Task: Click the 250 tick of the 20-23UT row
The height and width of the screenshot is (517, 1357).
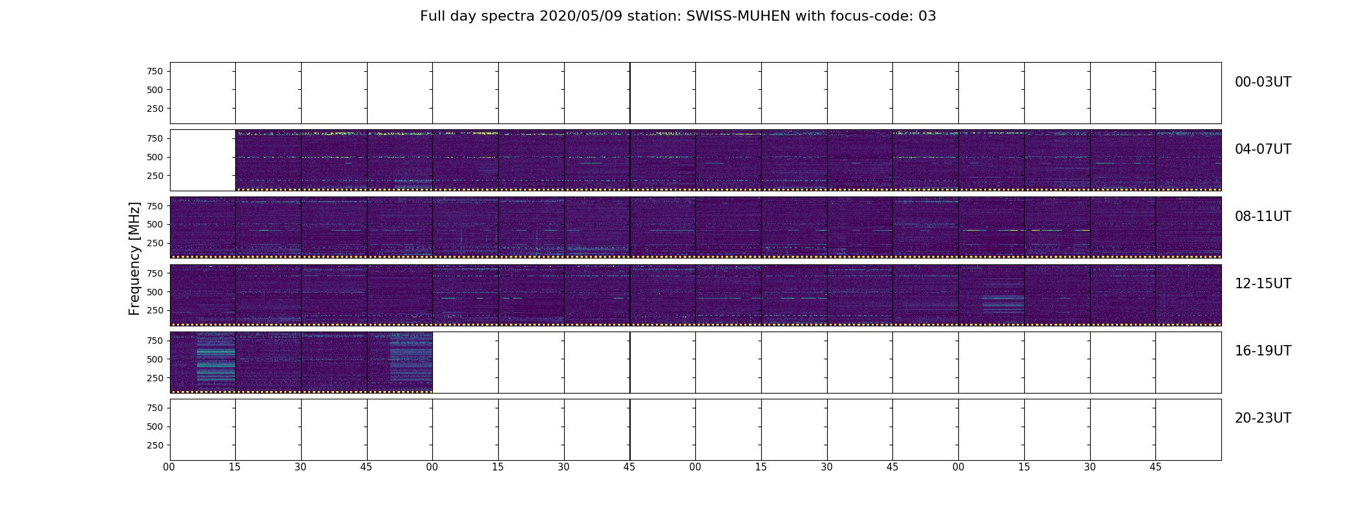Action: pyautogui.click(x=155, y=445)
